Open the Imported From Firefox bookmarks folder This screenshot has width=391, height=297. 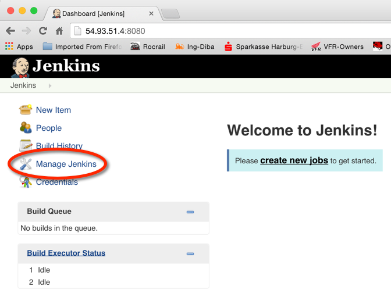point(82,46)
